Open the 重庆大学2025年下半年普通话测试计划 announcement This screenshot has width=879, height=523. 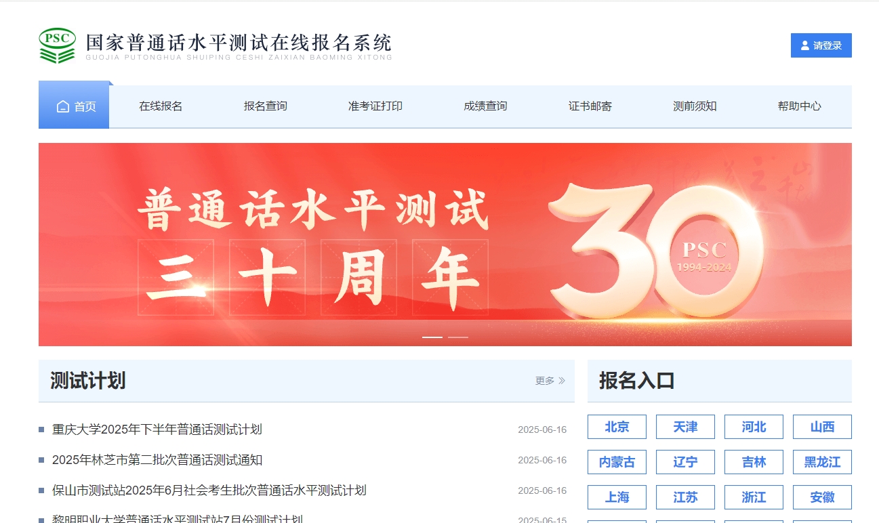tap(158, 429)
